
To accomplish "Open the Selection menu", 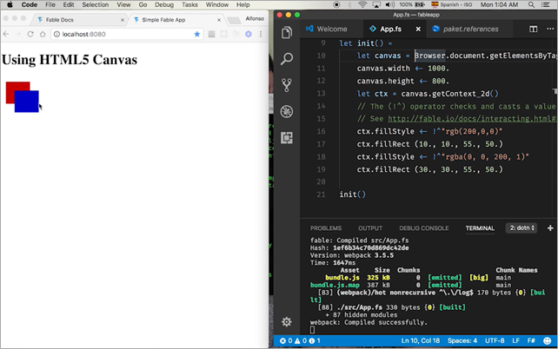I will tap(96, 4).
